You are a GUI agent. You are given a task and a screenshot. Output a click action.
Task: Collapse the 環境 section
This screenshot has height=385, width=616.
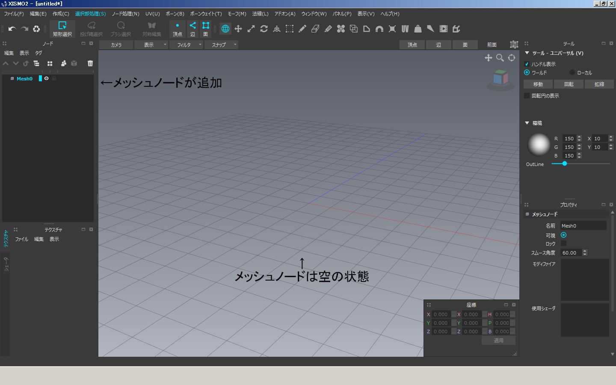point(527,123)
